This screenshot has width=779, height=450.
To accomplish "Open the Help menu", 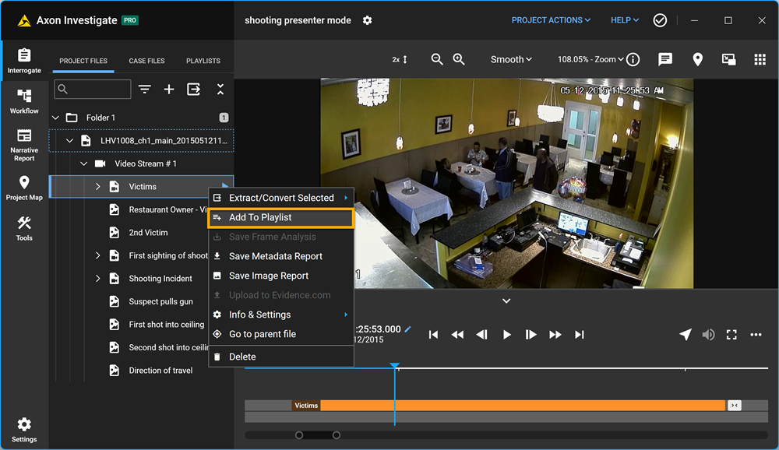I will point(625,20).
